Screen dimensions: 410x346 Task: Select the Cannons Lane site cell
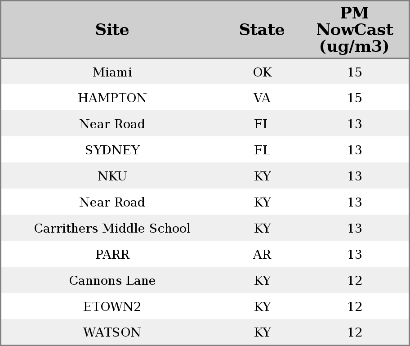[x=112, y=281]
